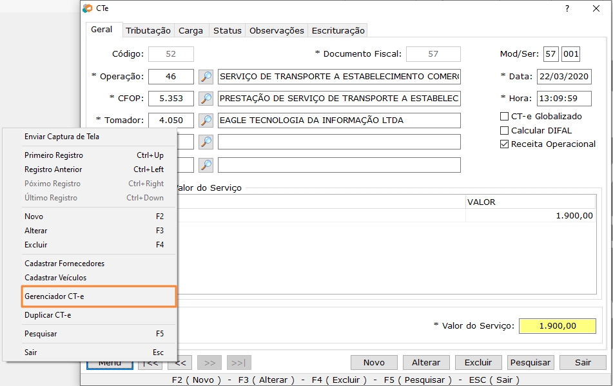
Task: Select Cadastrar Veículos in the menu
Action: [57, 278]
